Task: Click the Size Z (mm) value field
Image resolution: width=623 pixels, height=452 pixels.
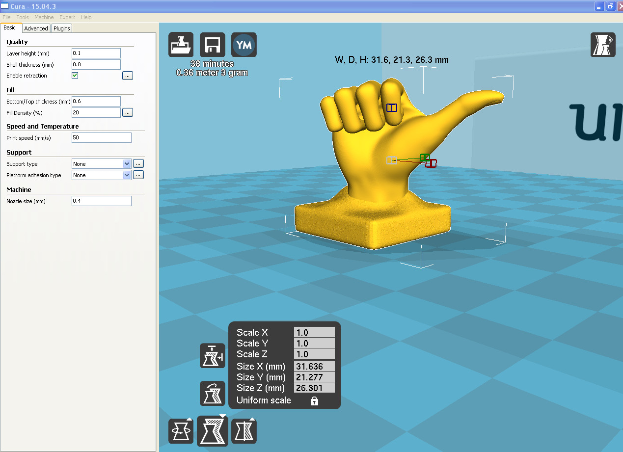Action: tap(314, 388)
